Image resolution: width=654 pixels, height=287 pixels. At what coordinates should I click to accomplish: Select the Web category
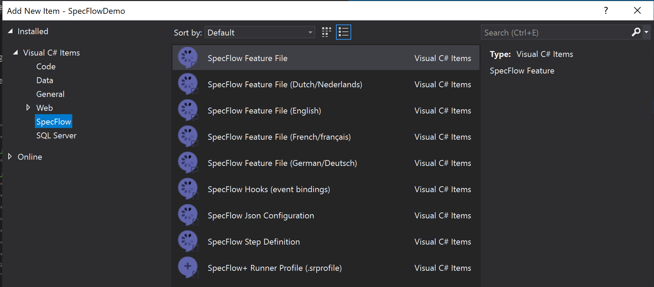(45, 108)
